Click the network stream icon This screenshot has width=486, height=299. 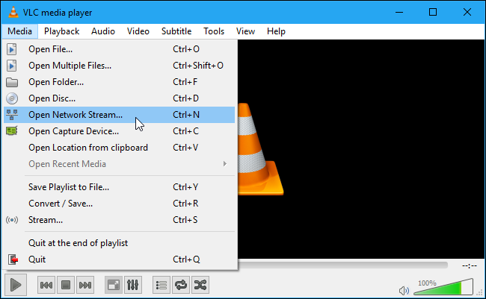12,115
